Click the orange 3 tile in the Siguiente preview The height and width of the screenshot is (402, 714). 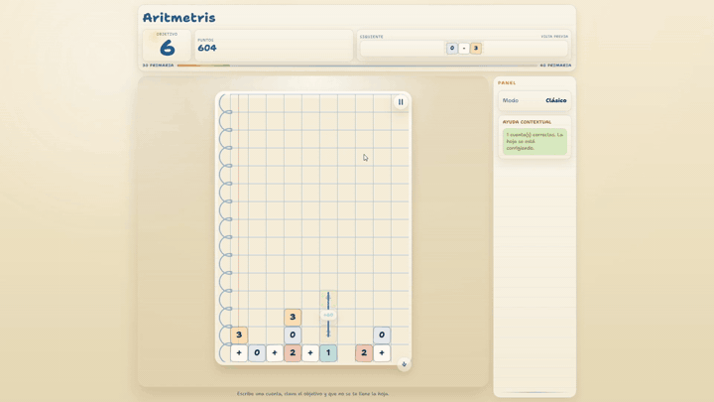point(476,48)
